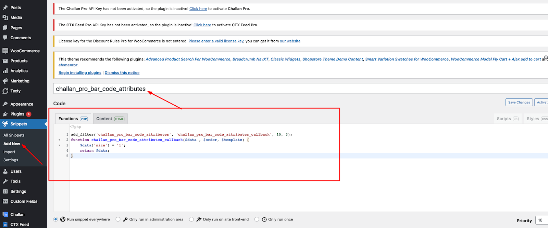Switch to the Functions PHP tab

tap(73, 119)
